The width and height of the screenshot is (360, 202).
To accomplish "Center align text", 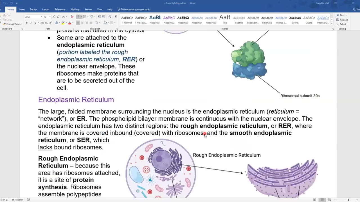I will click(82, 23).
